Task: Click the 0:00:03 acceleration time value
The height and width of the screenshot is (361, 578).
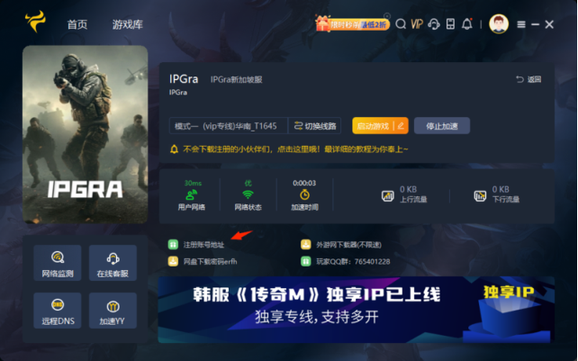Action: tap(304, 183)
